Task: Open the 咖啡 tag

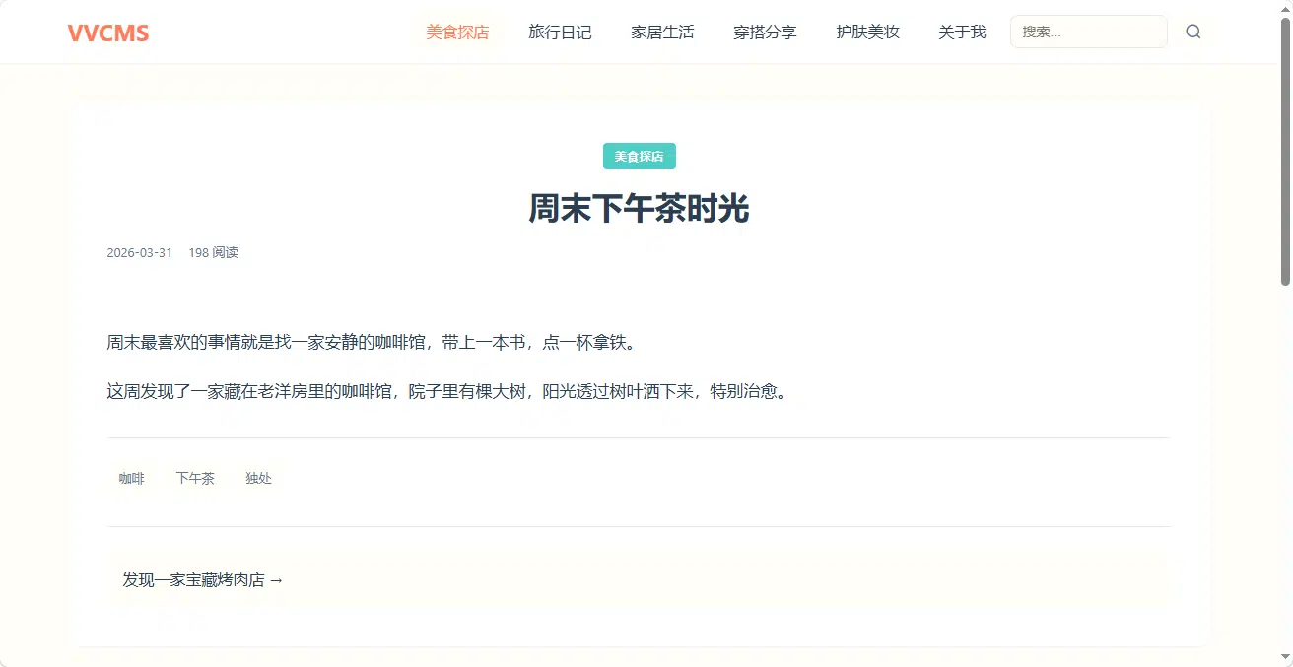Action: (x=132, y=479)
